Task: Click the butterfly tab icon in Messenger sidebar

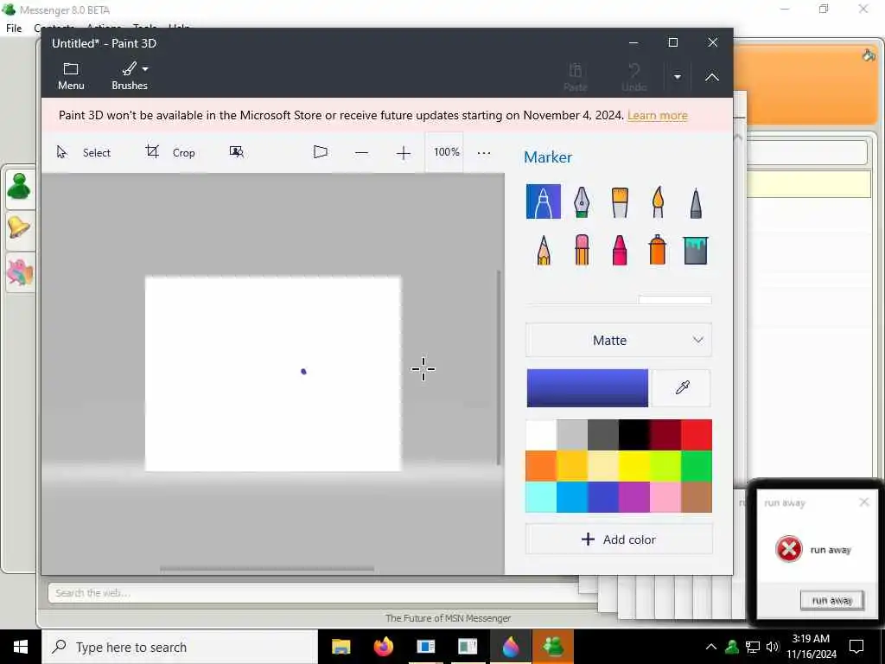Action: coord(20,272)
